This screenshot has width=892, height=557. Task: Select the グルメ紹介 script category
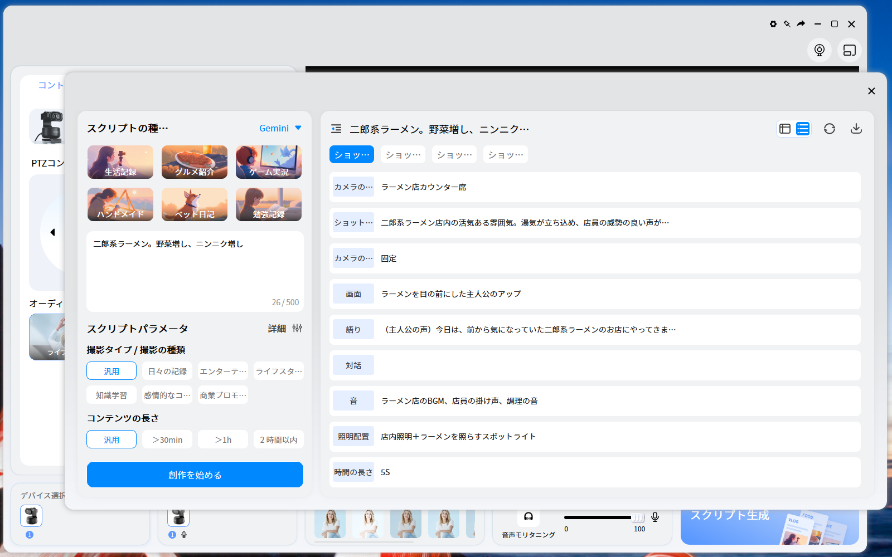(x=194, y=162)
